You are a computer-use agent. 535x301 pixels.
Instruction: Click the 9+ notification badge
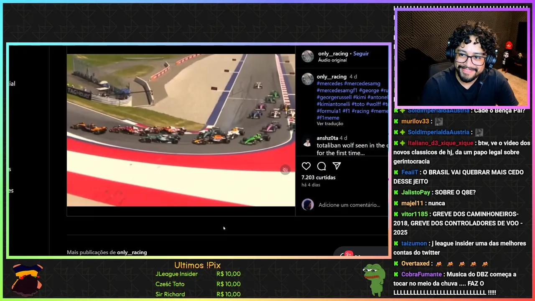pos(348,254)
